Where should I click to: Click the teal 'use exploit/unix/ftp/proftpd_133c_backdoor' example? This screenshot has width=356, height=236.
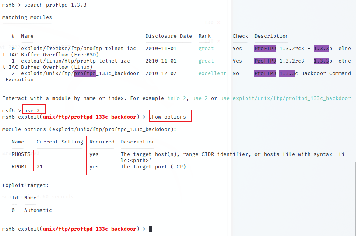286,98
